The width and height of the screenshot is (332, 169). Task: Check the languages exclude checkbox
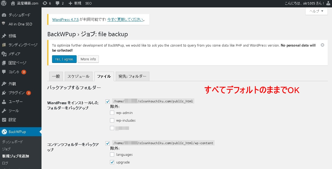[112, 154]
